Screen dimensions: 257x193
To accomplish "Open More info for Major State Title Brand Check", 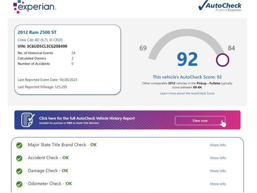I will [x=218, y=145].
